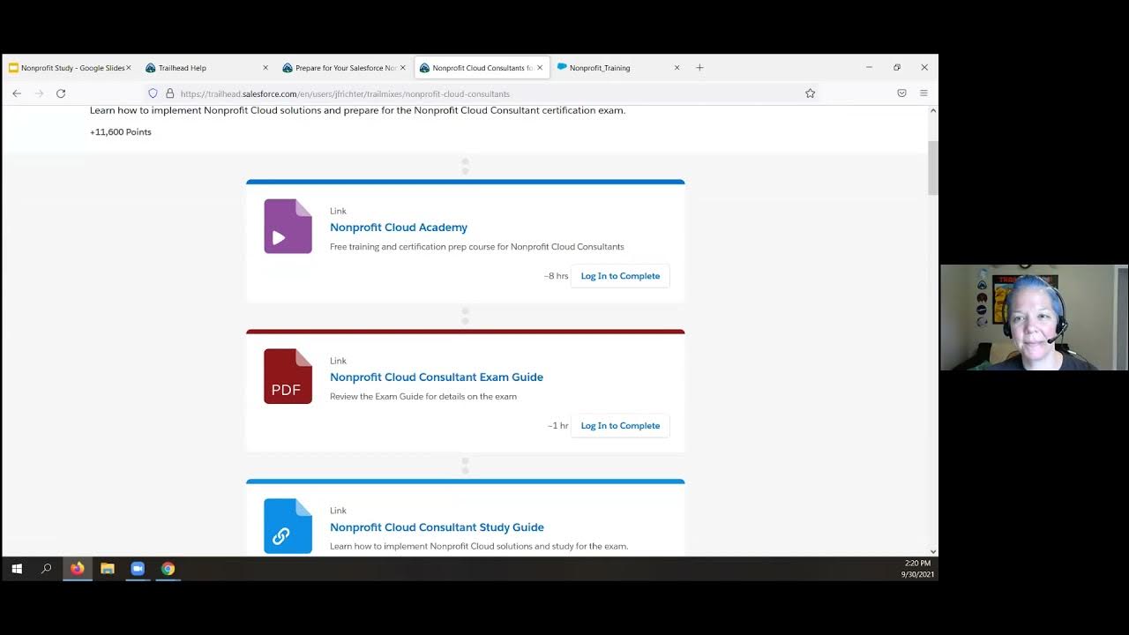Click the shield tracking protection icon
1129x635 pixels.
point(153,93)
